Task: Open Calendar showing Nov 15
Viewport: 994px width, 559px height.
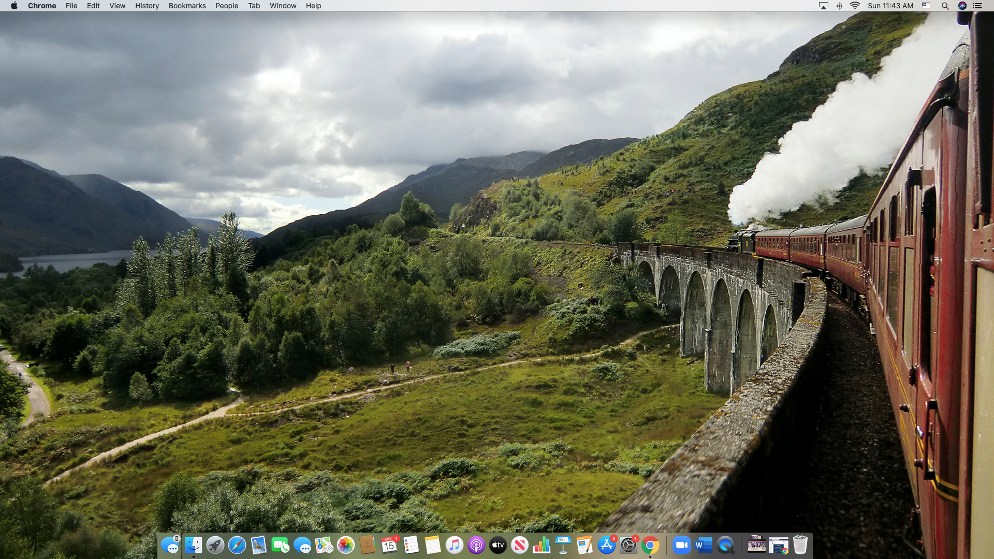Action: [x=389, y=545]
